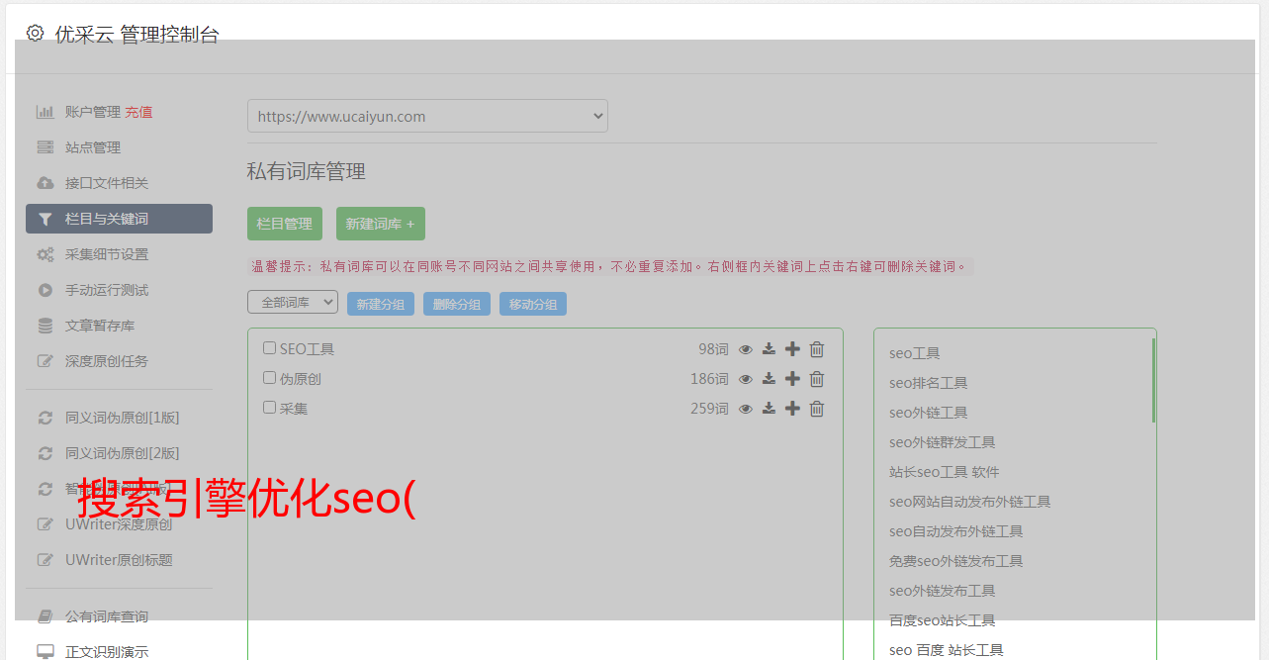1269x660 pixels.
Task: Select 栏目与关键词 in the sidebar
Action: coord(119,219)
